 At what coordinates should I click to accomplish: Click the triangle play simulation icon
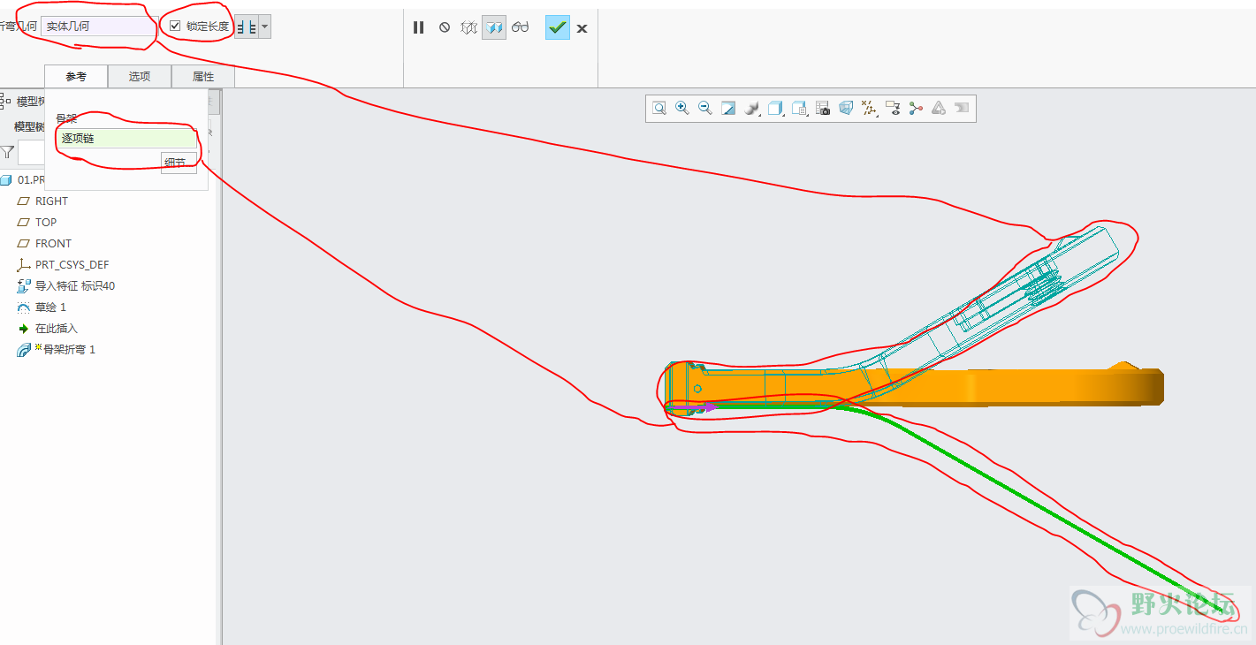coord(939,109)
